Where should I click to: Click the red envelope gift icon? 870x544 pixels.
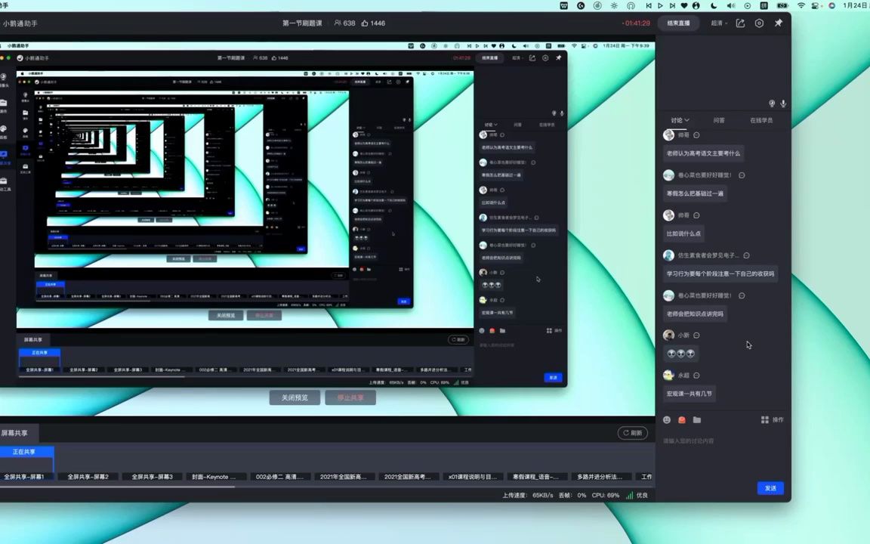(682, 420)
